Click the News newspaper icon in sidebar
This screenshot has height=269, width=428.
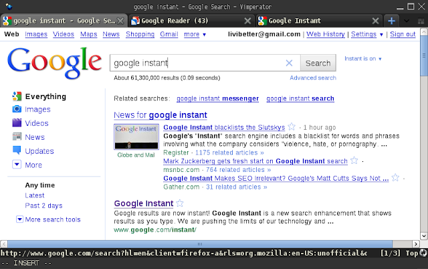[17, 137]
